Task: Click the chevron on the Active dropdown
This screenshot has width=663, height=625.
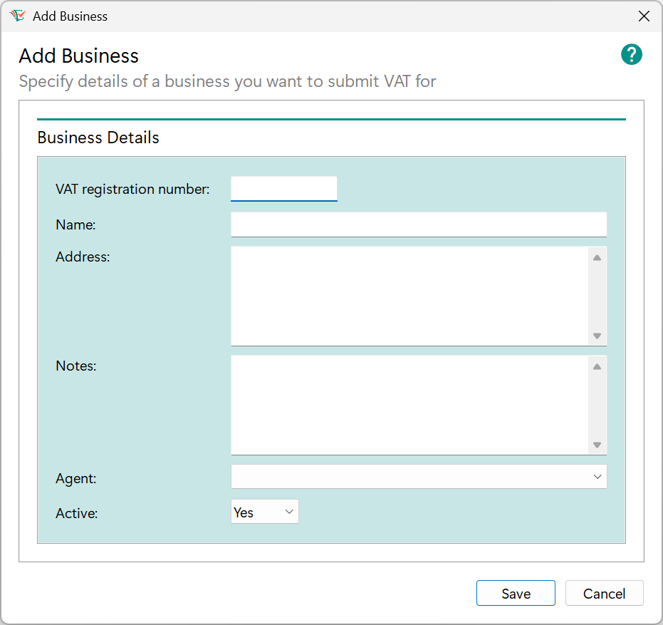Action: click(288, 511)
